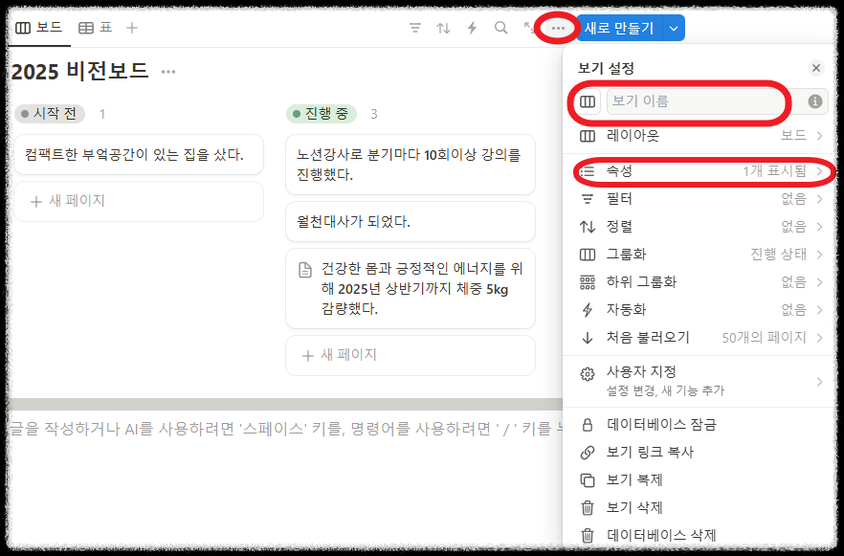Click the automation lightning bolt icon
Image resolution: width=844 pixels, height=556 pixels.
[x=472, y=28]
